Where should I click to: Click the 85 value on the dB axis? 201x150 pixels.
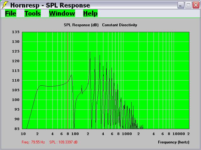point(17,129)
